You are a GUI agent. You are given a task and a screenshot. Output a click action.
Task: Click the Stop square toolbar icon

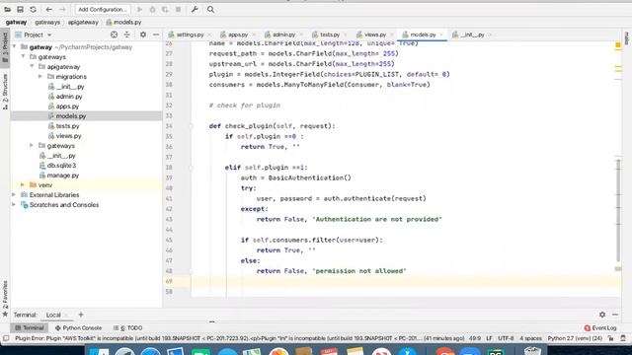tap(178, 9)
